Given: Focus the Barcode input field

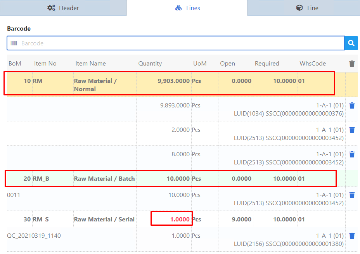Looking at the screenshot, I should 178,43.
